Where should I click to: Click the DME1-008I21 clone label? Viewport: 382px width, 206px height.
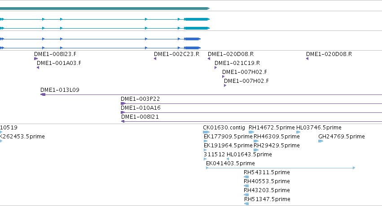[x=140, y=117]
